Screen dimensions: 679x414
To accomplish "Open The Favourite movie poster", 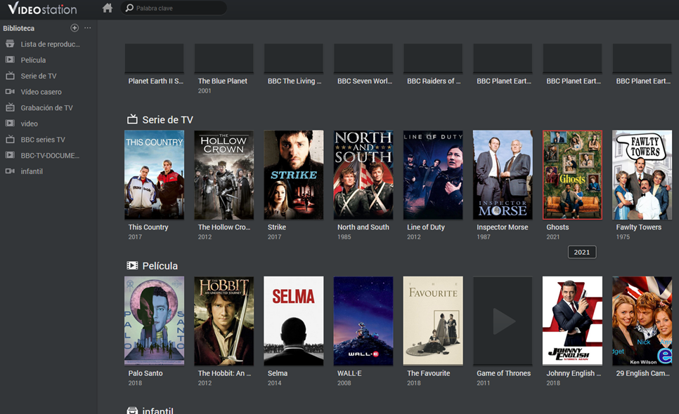I will tap(433, 321).
